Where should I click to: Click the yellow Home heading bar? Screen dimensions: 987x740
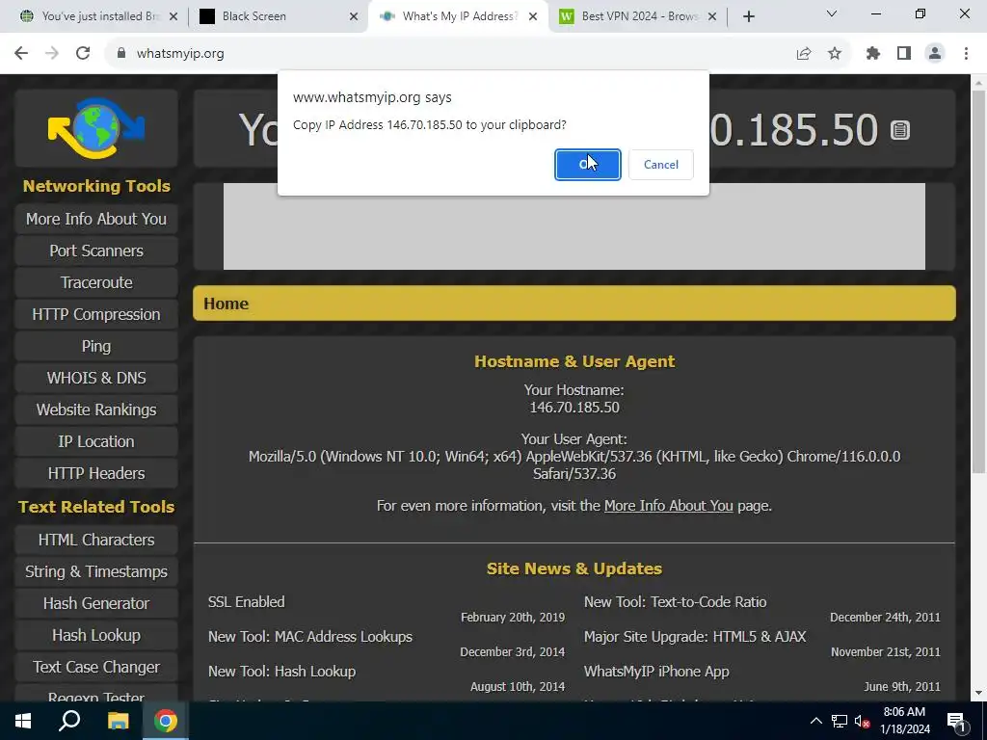574,304
